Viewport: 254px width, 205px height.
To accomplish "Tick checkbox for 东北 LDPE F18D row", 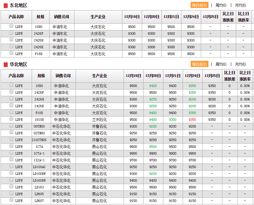I will tap(11, 53).
